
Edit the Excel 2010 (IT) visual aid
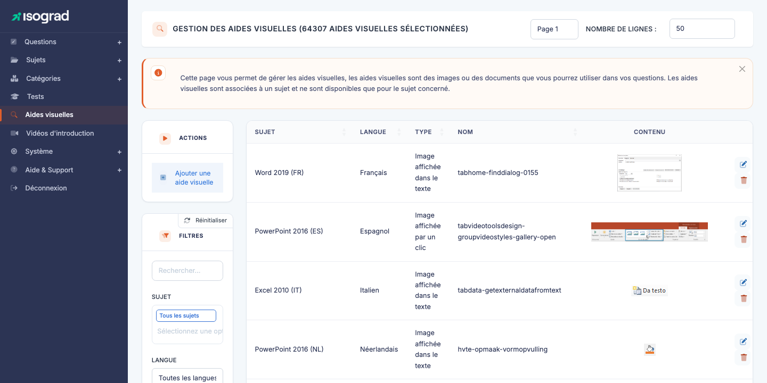(744, 282)
